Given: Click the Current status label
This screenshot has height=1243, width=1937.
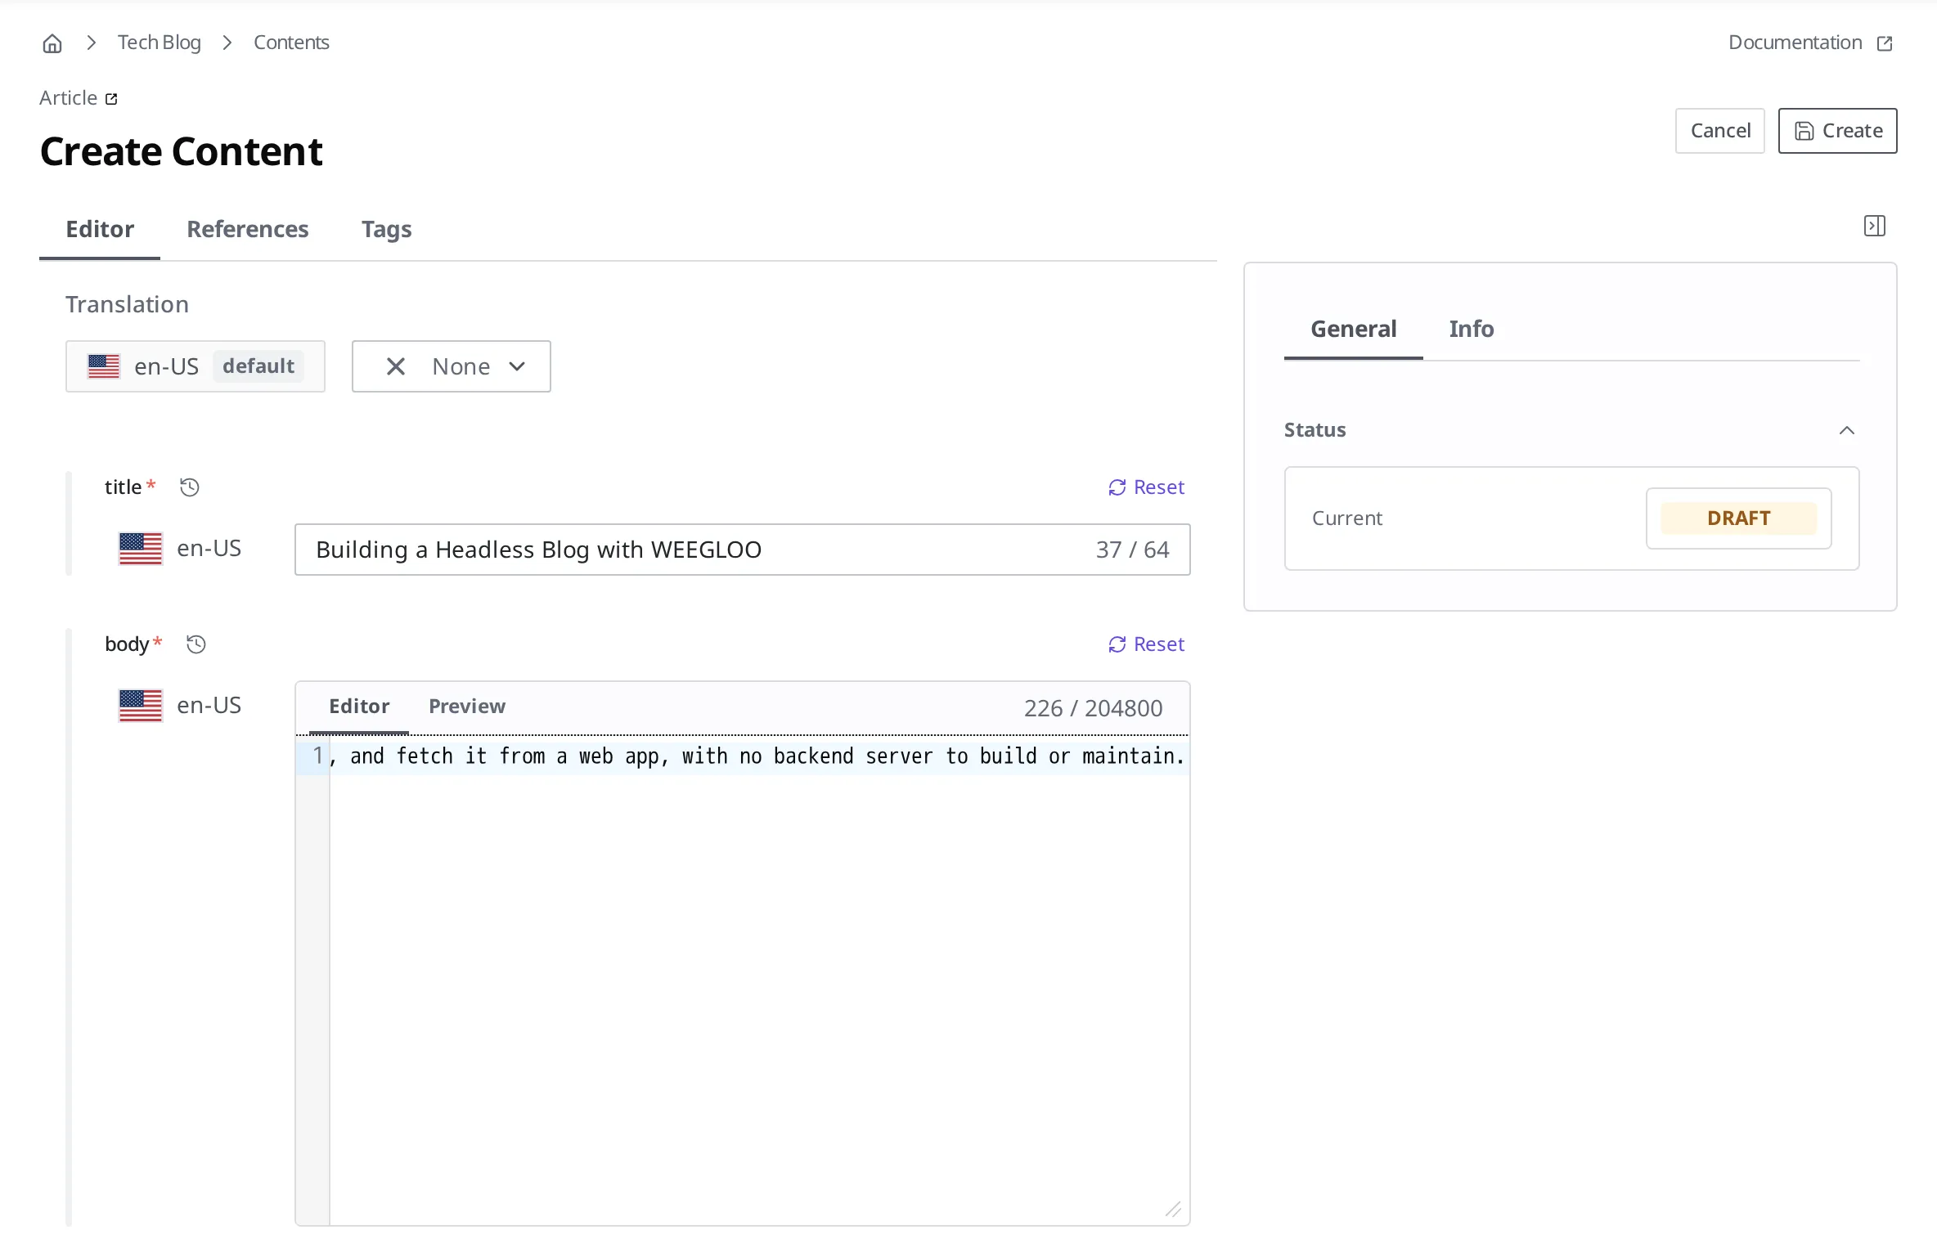Looking at the screenshot, I should 1347,518.
